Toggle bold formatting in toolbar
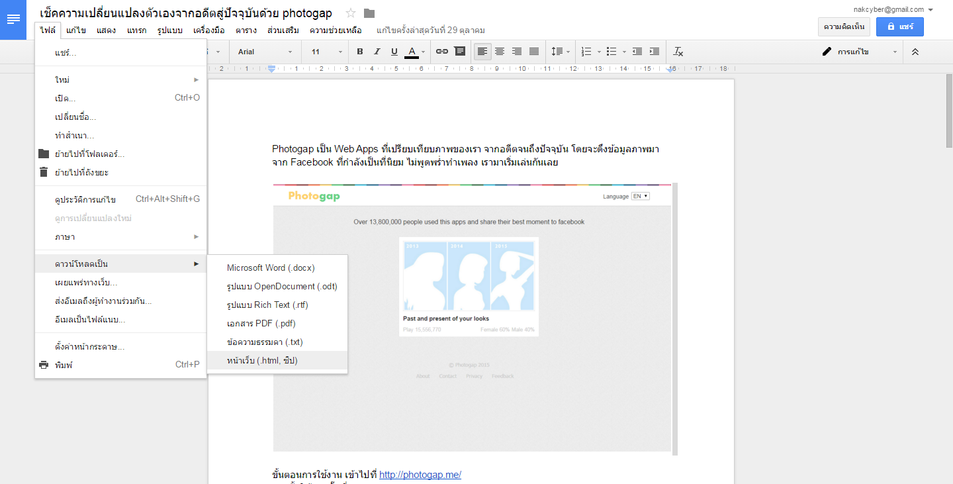The image size is (953, 484). (360, 52)
